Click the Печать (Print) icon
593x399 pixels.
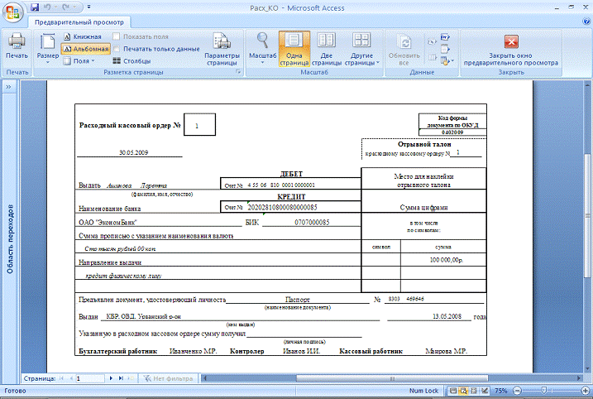(x=17, y=46)
